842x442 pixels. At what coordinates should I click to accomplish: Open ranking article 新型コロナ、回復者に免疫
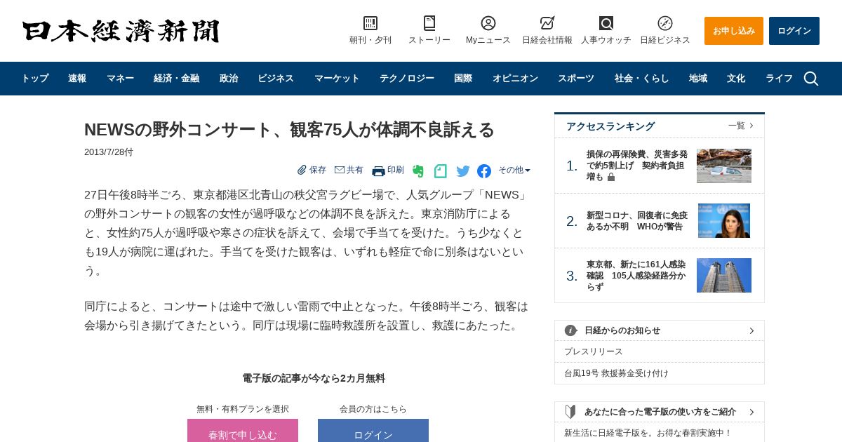tap(637, 221)
